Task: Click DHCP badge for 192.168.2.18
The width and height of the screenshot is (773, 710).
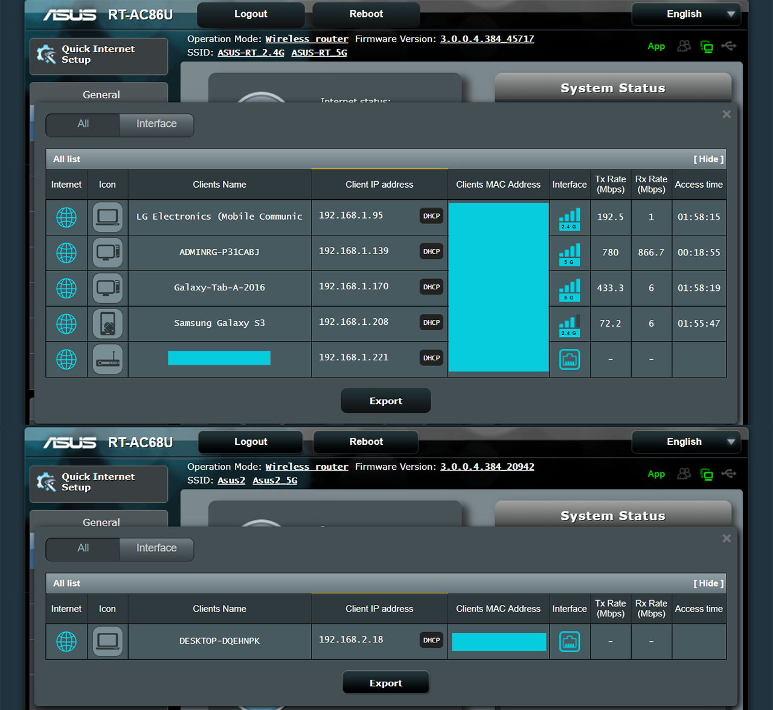Action: [x=431, y=641]
